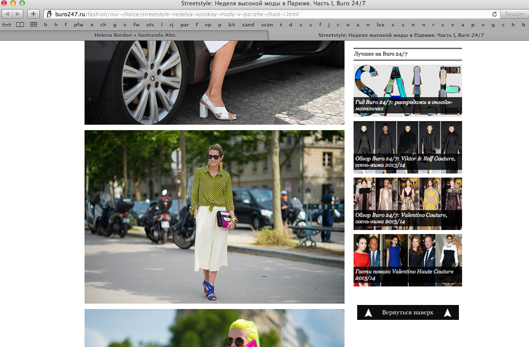Open the Гид Buro 24/7 sale guide article
This screenshot has height=347, width=529.
407,90
